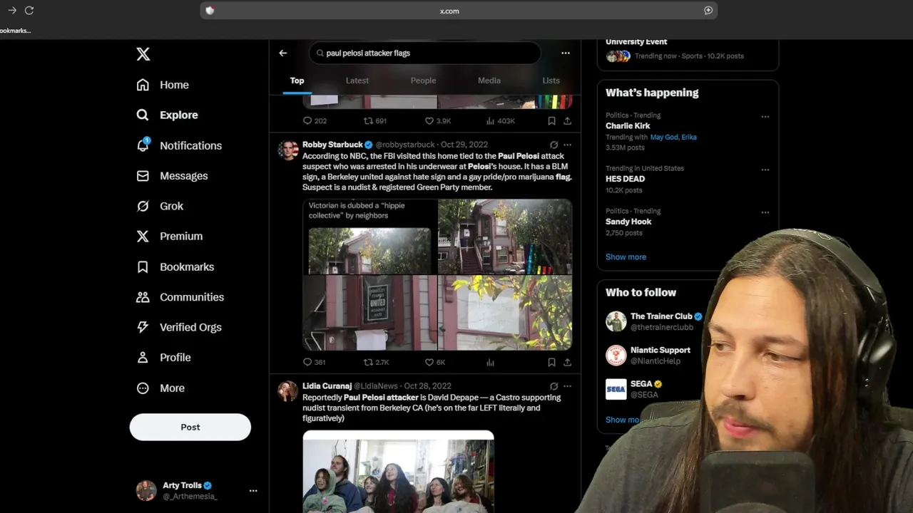Open Arty Trolls account menu

tap(197, 490)
